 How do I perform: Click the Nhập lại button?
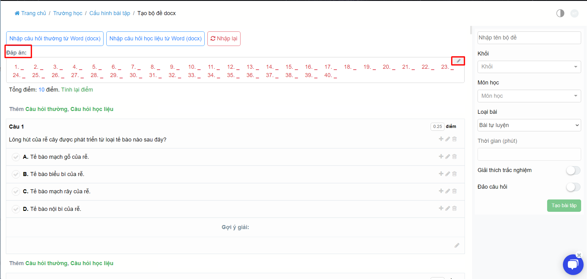point(224,39)
